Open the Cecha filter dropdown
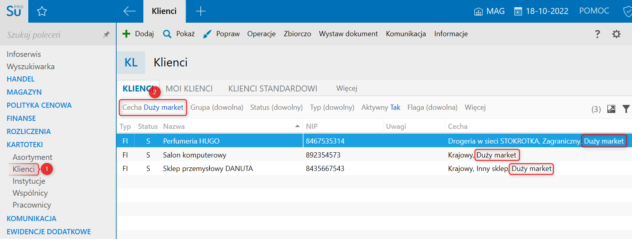The height and width of the screenshot is (239, 632). tap(153, 107)
